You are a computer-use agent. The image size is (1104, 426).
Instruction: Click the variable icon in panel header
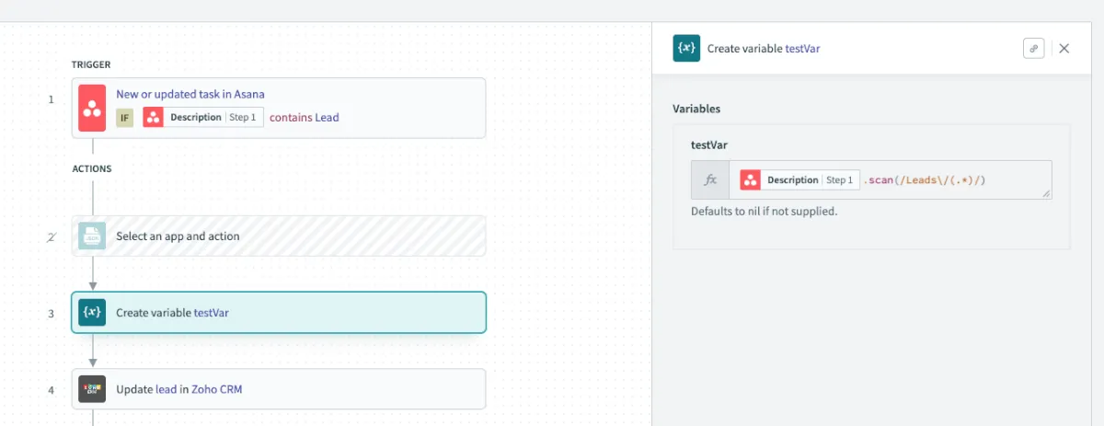[x=686, y=49]
